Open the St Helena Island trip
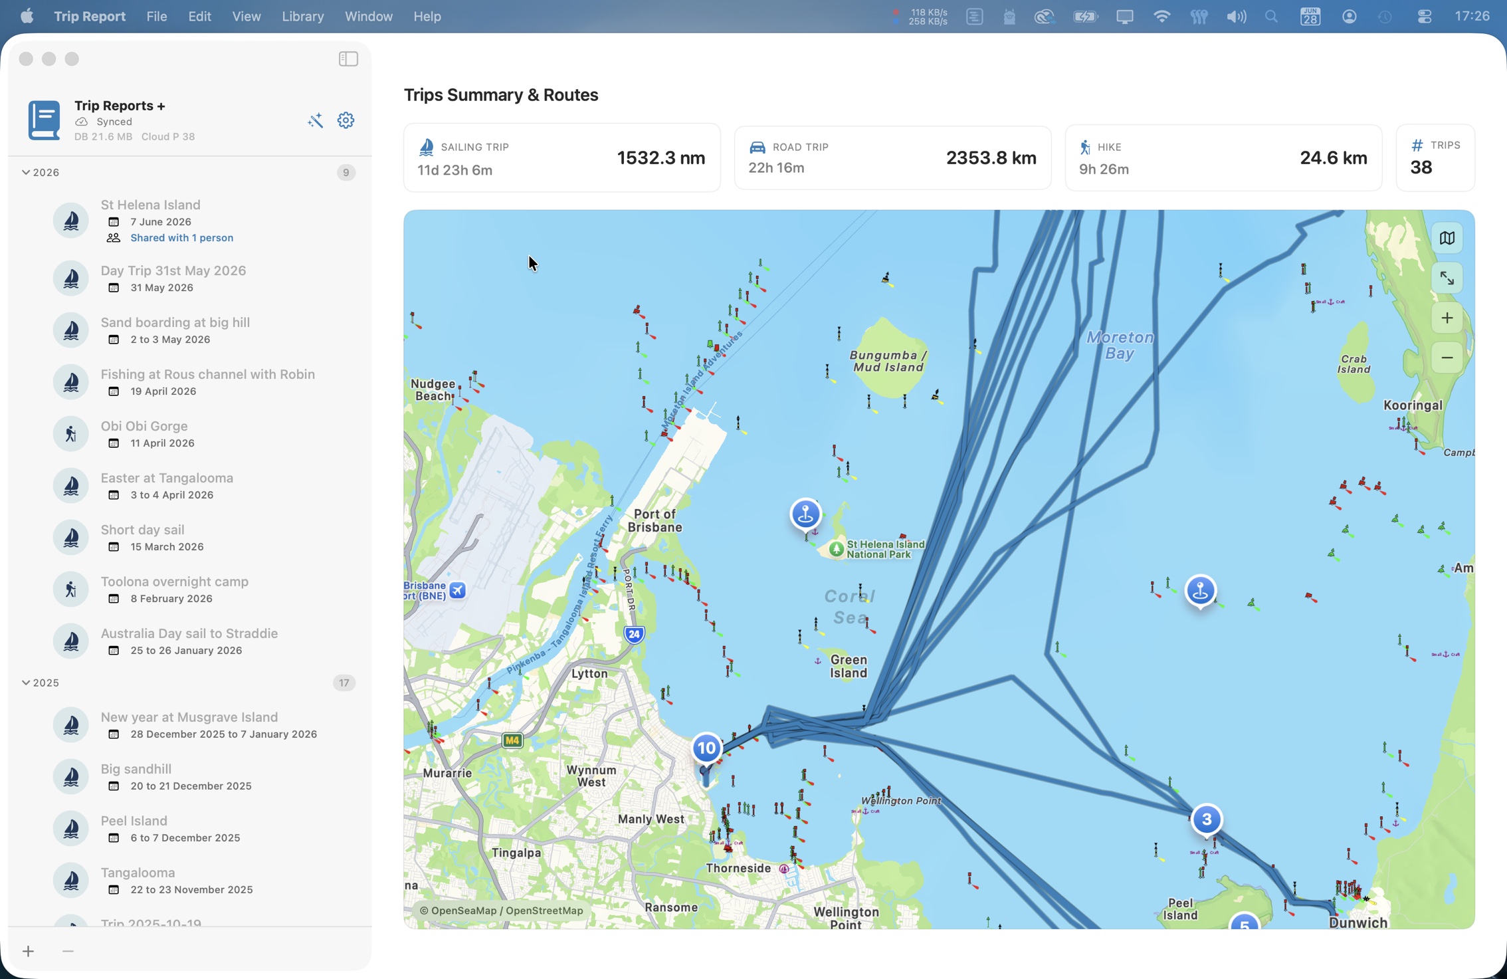The height and width of the screenshot is (979, 1507). 190,220
